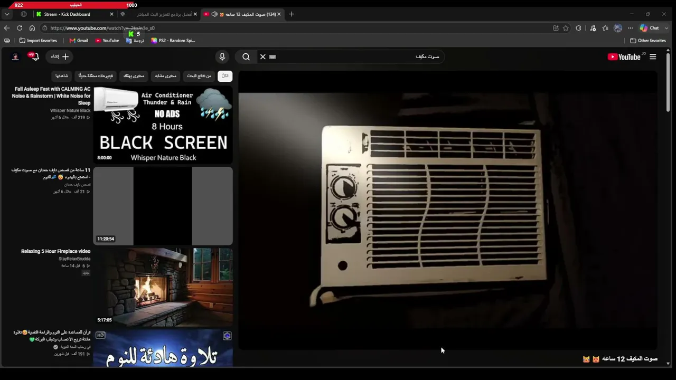Image resolution: width=676 pixels, height=380 pixels.
Task: Open YouTube notifications bell
Action: [x=34, y=56]
